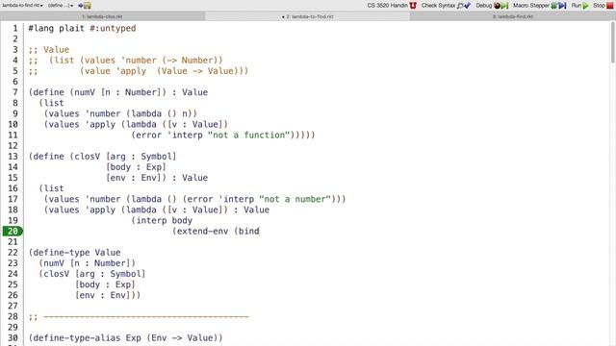The image size is (616, 346).
Task: Select the 2: lambda-to-find.rkt tab
Action: pos(308,16)
